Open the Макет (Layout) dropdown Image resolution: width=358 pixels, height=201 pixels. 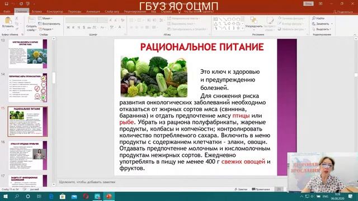[45, 18]
